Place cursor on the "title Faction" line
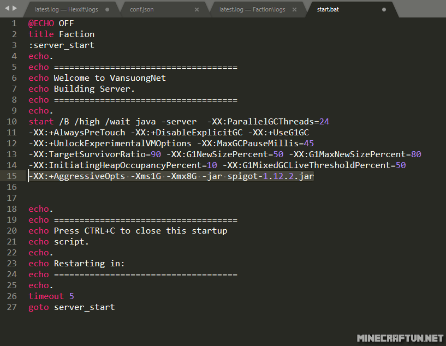446x346 pixels. click(x=61, y=34)
